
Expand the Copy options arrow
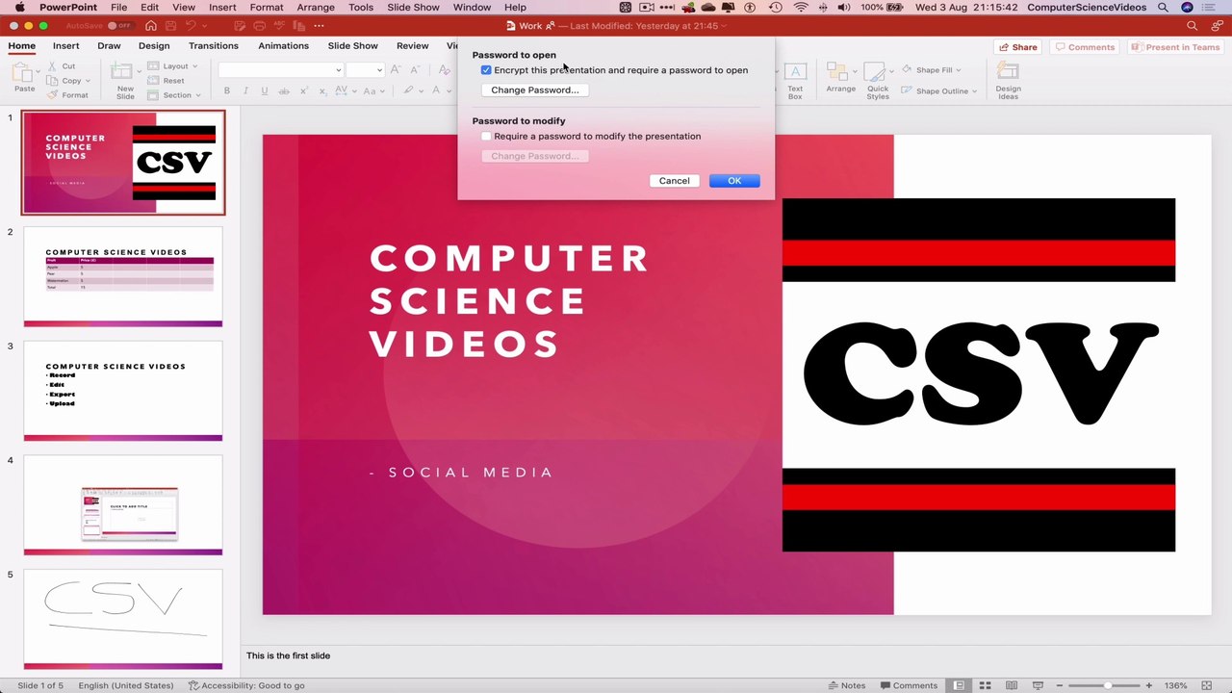pos(90,81)
